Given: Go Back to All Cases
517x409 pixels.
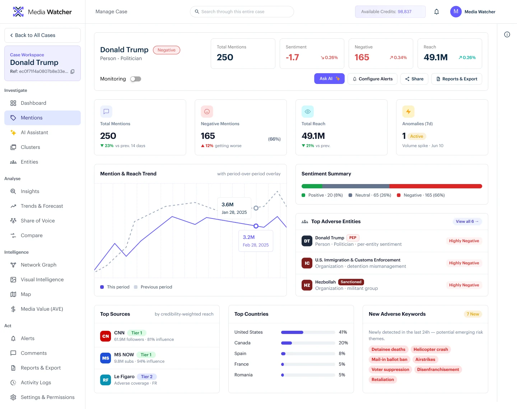Looking at the screenshot, I should click(x=42, y=35).
